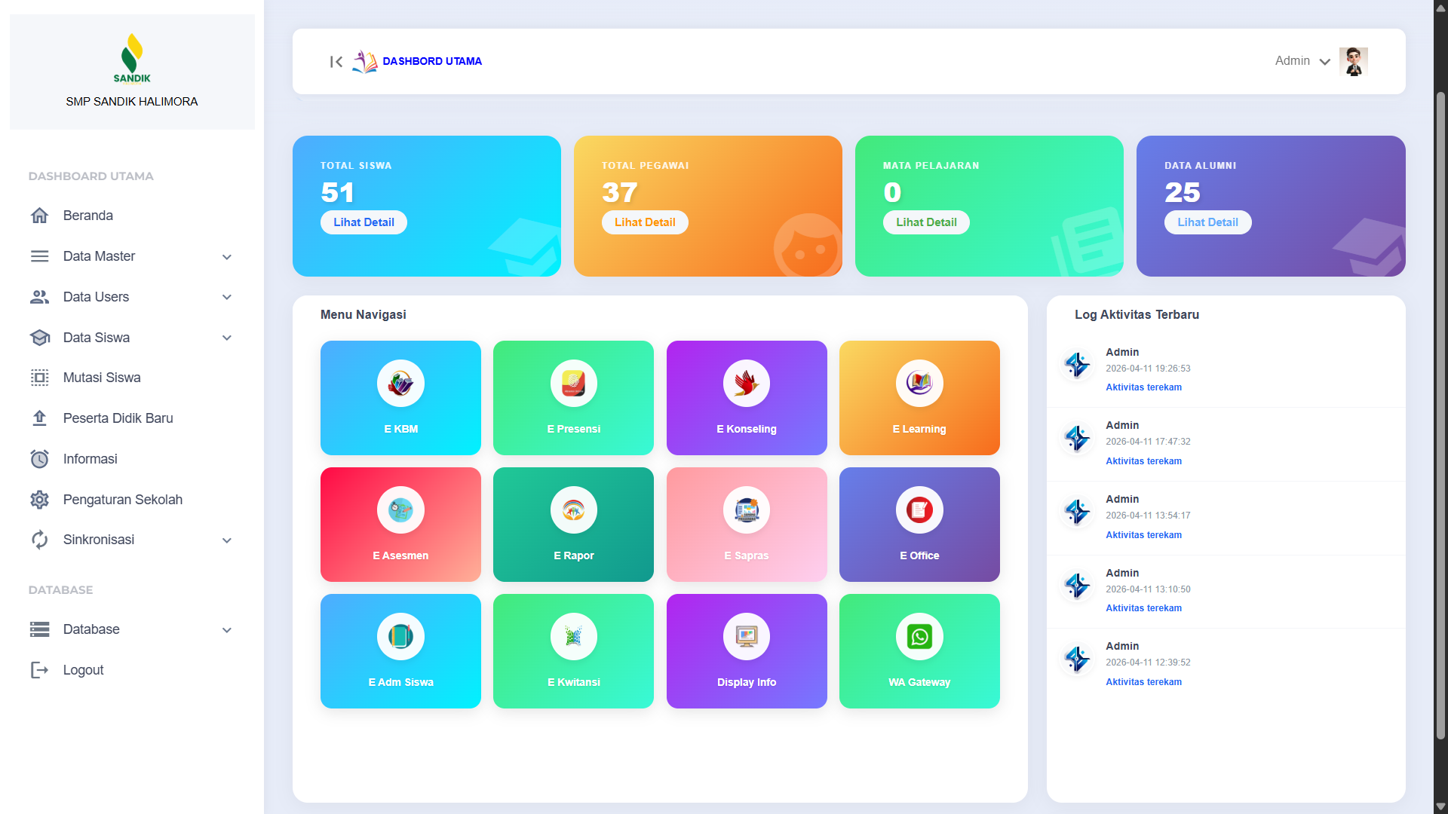The image size is (1448, 814).
Task: Expand the Data Users section
Action: coord(226,297)
